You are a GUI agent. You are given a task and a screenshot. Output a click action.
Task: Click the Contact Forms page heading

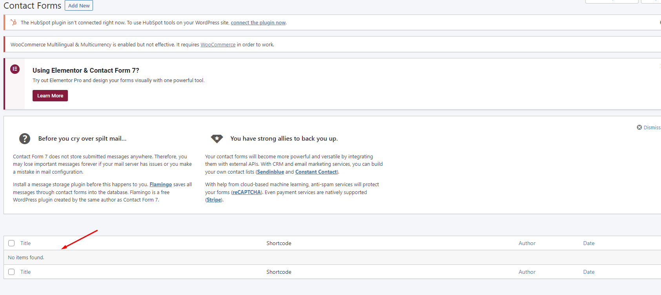click(x=32, y=5)
